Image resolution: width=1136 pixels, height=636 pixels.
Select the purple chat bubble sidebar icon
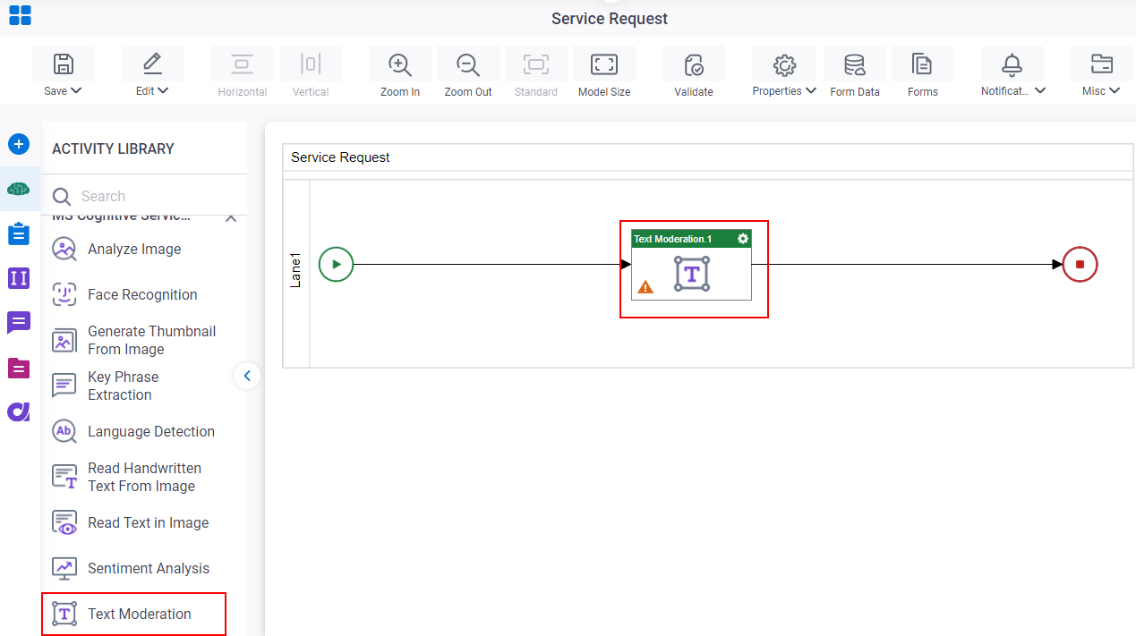[19, 323]
